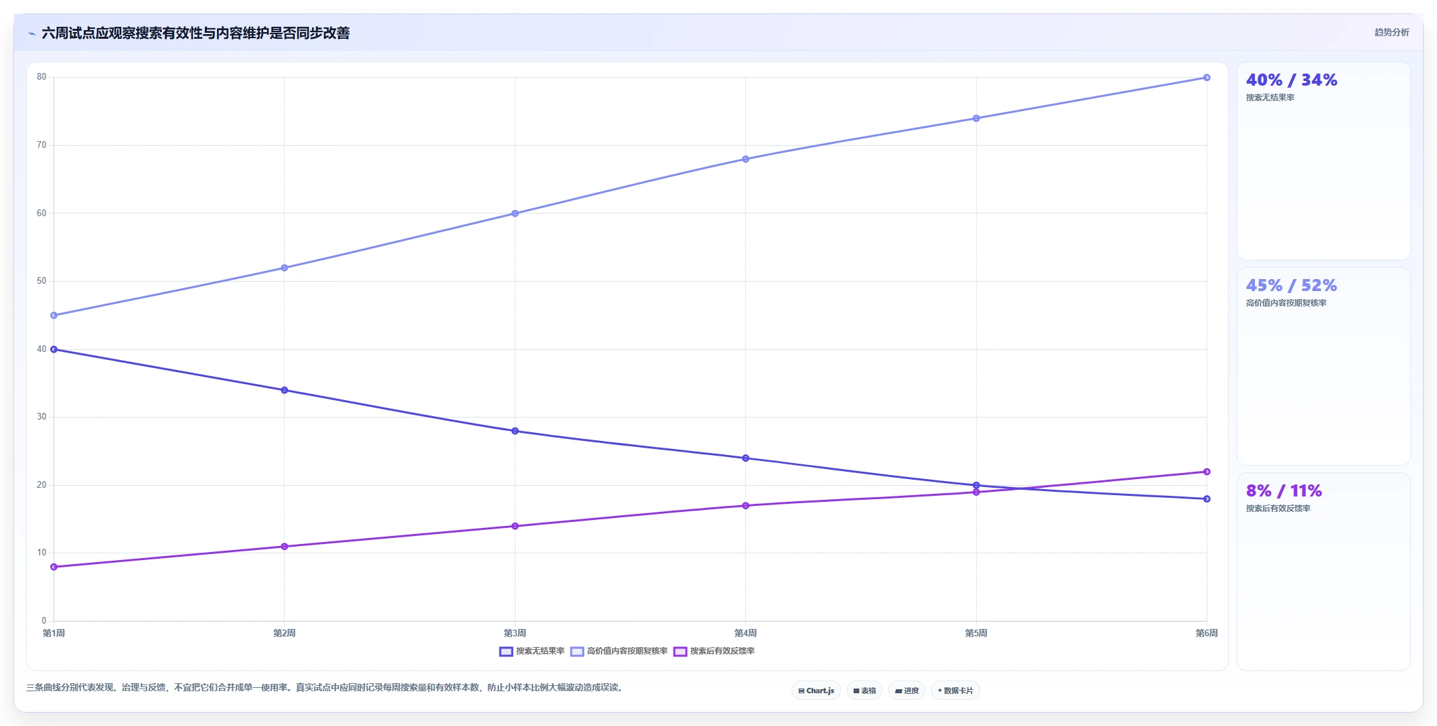Click the 趋势分析 label in the header

pyautogui.click(x=1391, y=32)
